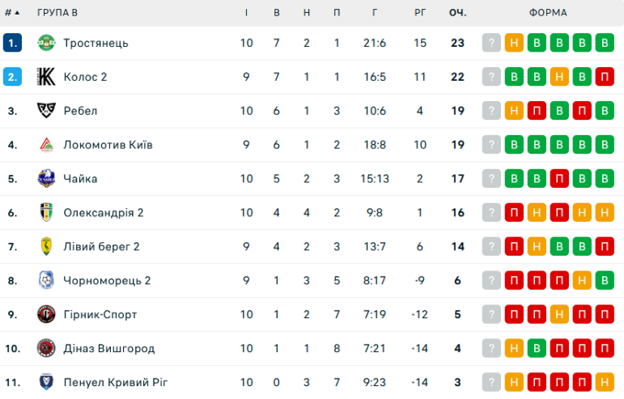Click the Олександрія 2 club crest
This screenshot has width=624, height=399.
pos(46,213)
